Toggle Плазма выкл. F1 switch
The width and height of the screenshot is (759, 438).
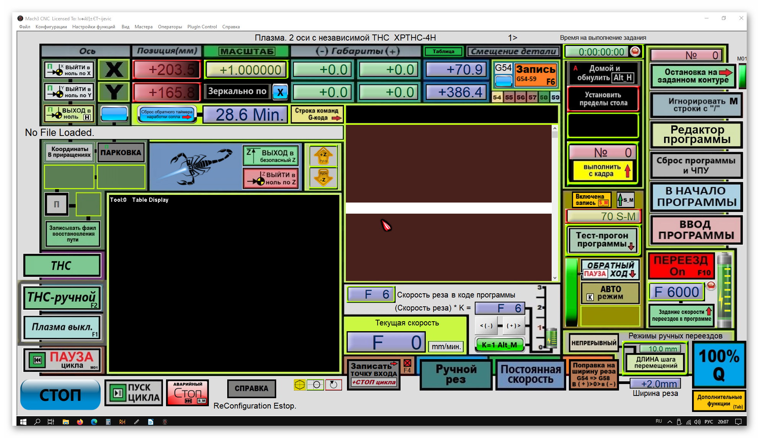click(x=62, y=327)
